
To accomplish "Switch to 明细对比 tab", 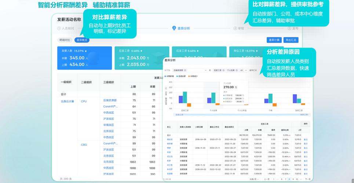I will pos(65,40).
